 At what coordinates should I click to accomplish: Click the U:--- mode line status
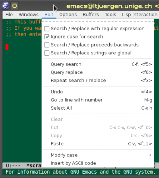13,166
